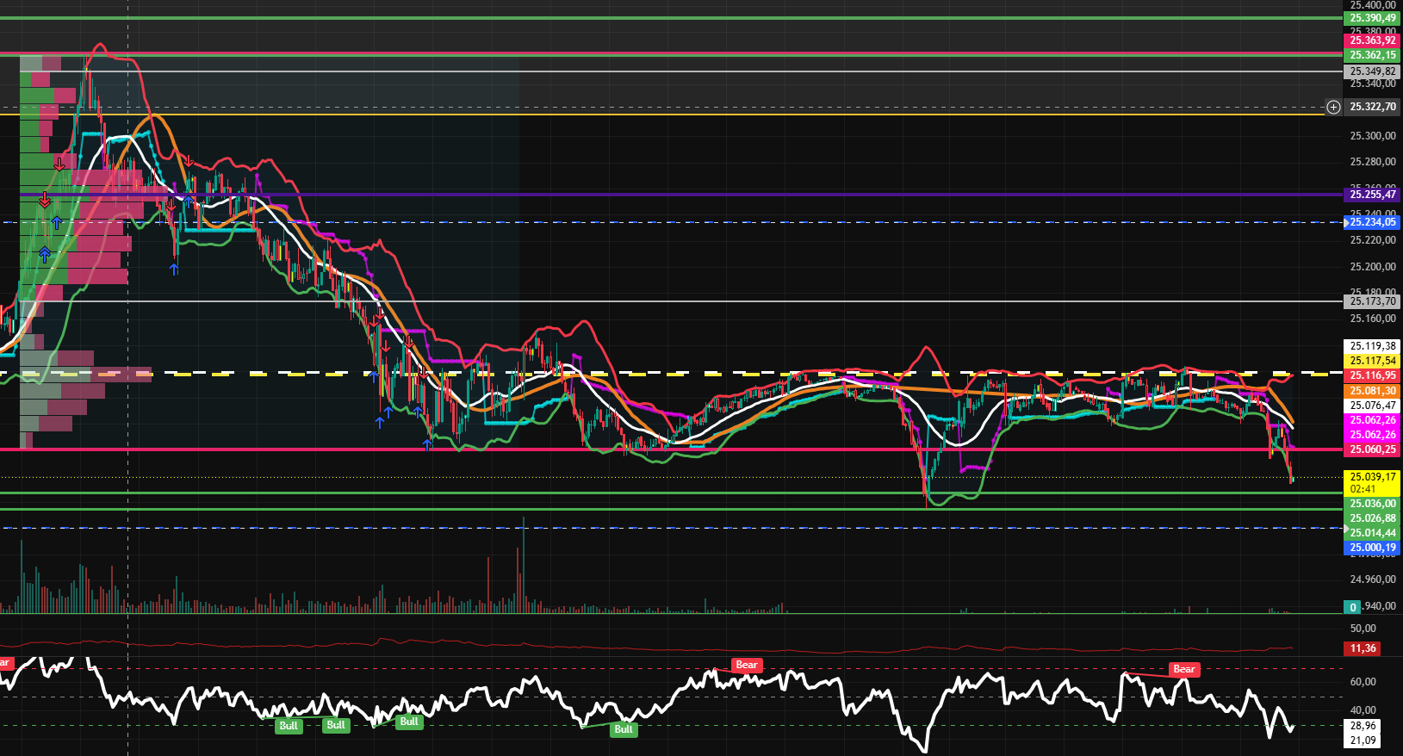Click the plus icon beside 25.322,70
The image size is (1403, 756).
coord(1333,107)
